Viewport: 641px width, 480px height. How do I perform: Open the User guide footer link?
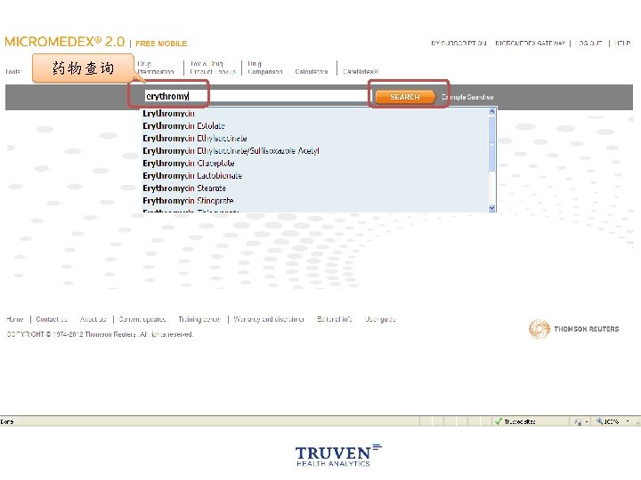[x=380, y=319]
